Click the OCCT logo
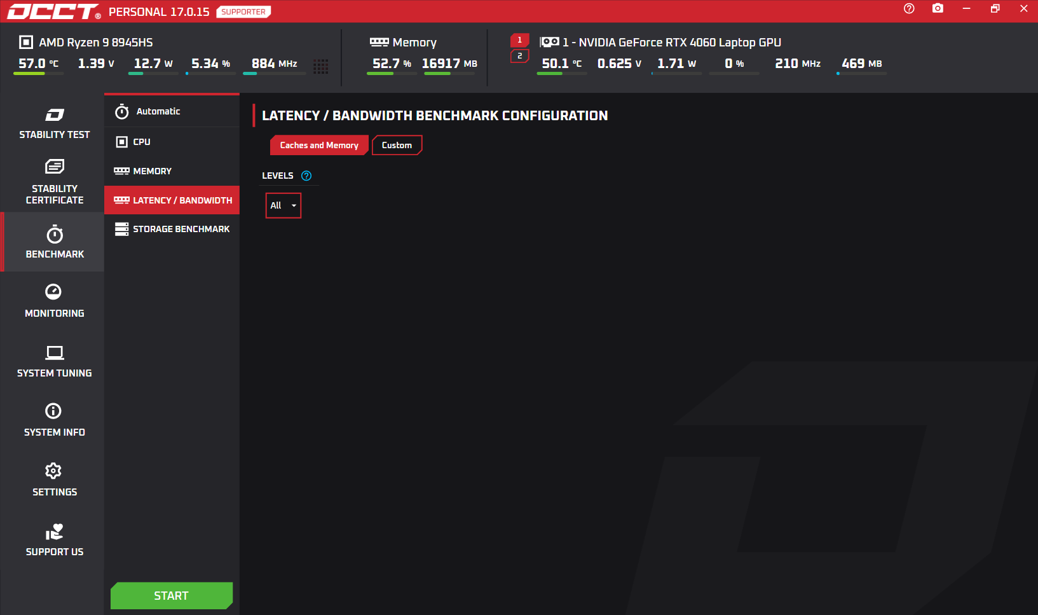 (x=53, y=11)
